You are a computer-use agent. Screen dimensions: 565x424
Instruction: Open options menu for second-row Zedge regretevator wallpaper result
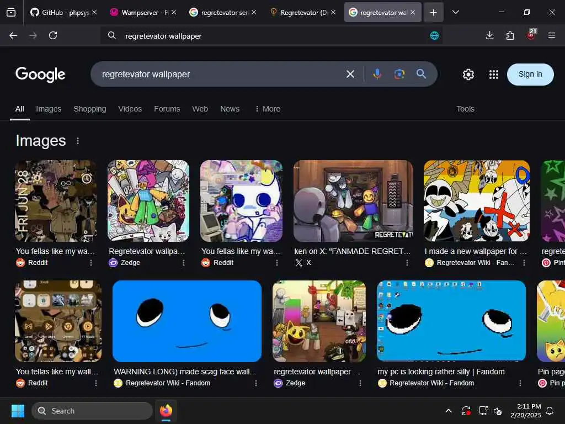360,383
